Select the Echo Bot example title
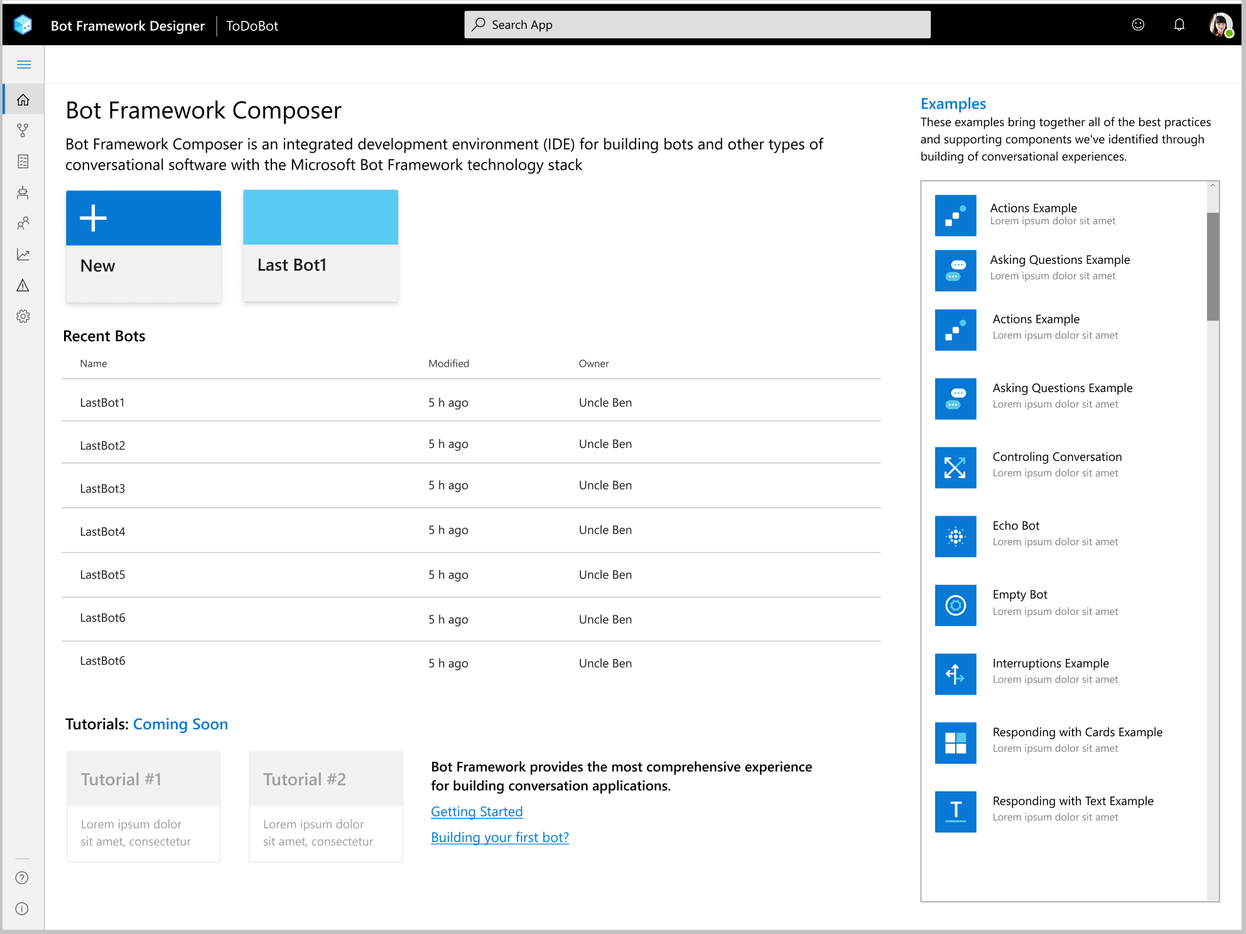 coord(1016,526)
